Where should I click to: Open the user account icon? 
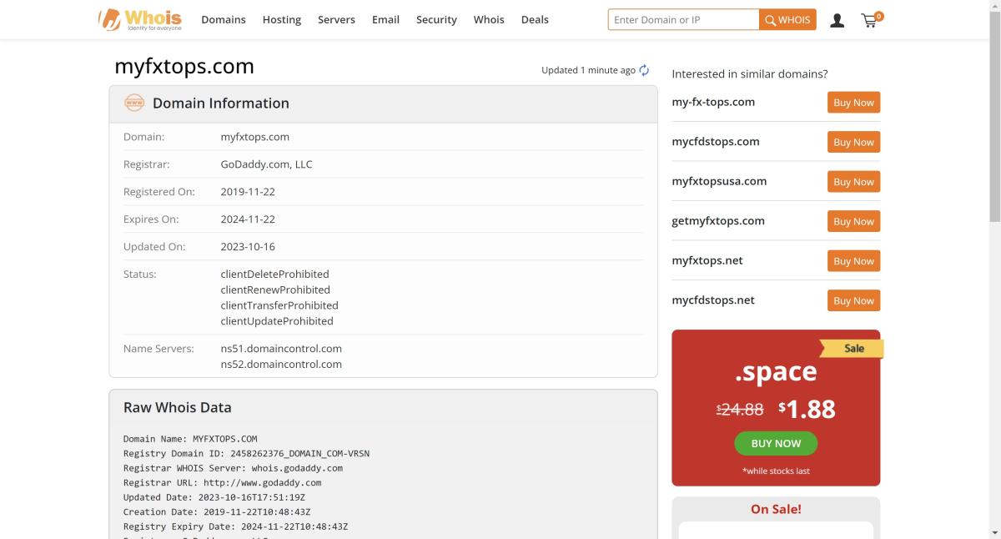[837, 20]
